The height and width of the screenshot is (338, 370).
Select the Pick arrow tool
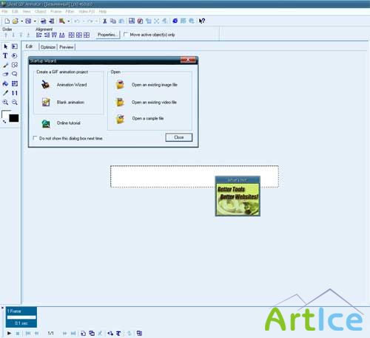click(6, 46)
